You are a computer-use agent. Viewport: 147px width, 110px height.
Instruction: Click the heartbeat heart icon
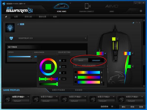pos(11,38)
